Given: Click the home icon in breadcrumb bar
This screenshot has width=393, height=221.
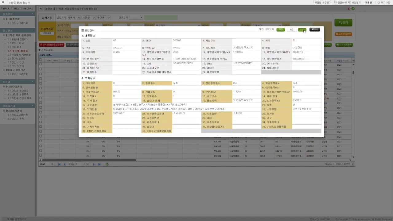Looking at the screenshot, I should coord(41,9).
